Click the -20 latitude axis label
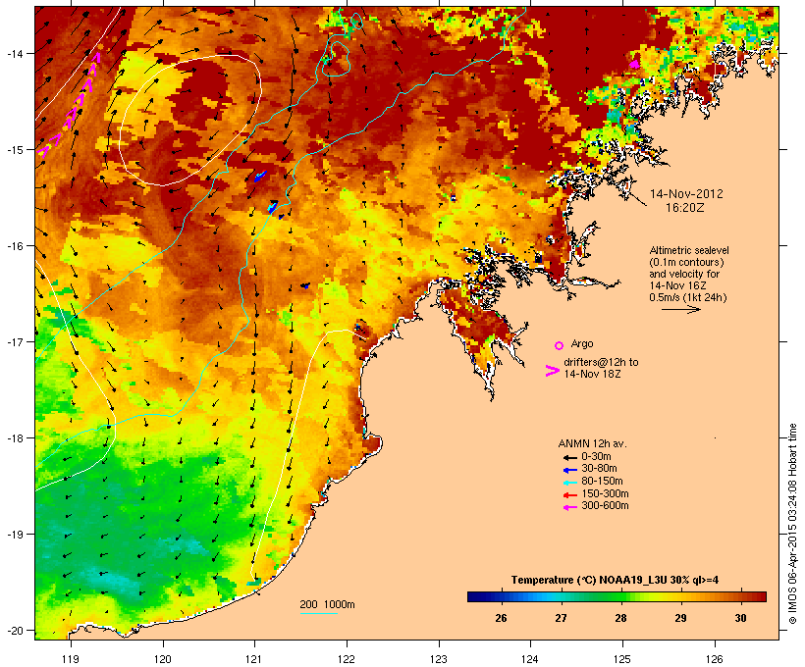The height and width of the screenshot is (667, 805). (15, 631)
